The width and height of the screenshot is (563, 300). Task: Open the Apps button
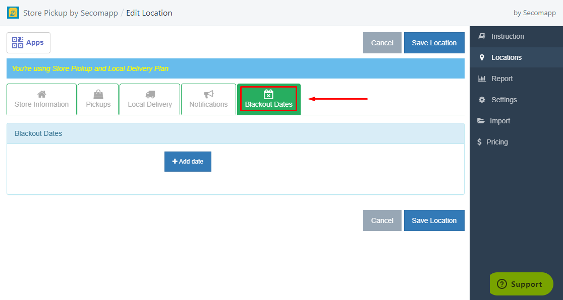coord(28,43)
